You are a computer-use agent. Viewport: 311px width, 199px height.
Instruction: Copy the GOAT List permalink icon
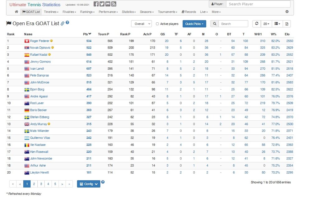pyautogui.click(x=63, y=23)
